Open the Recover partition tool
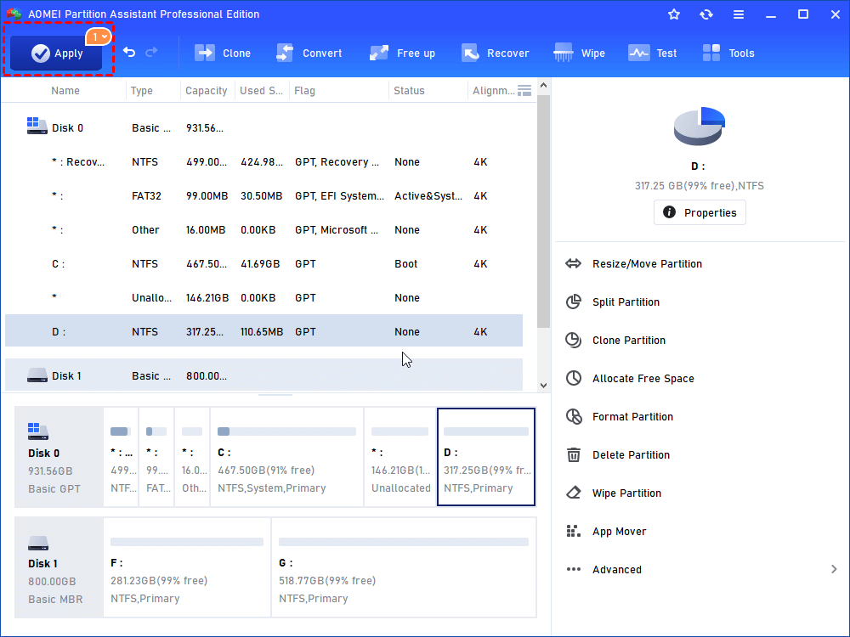 [x=496, y=53]
